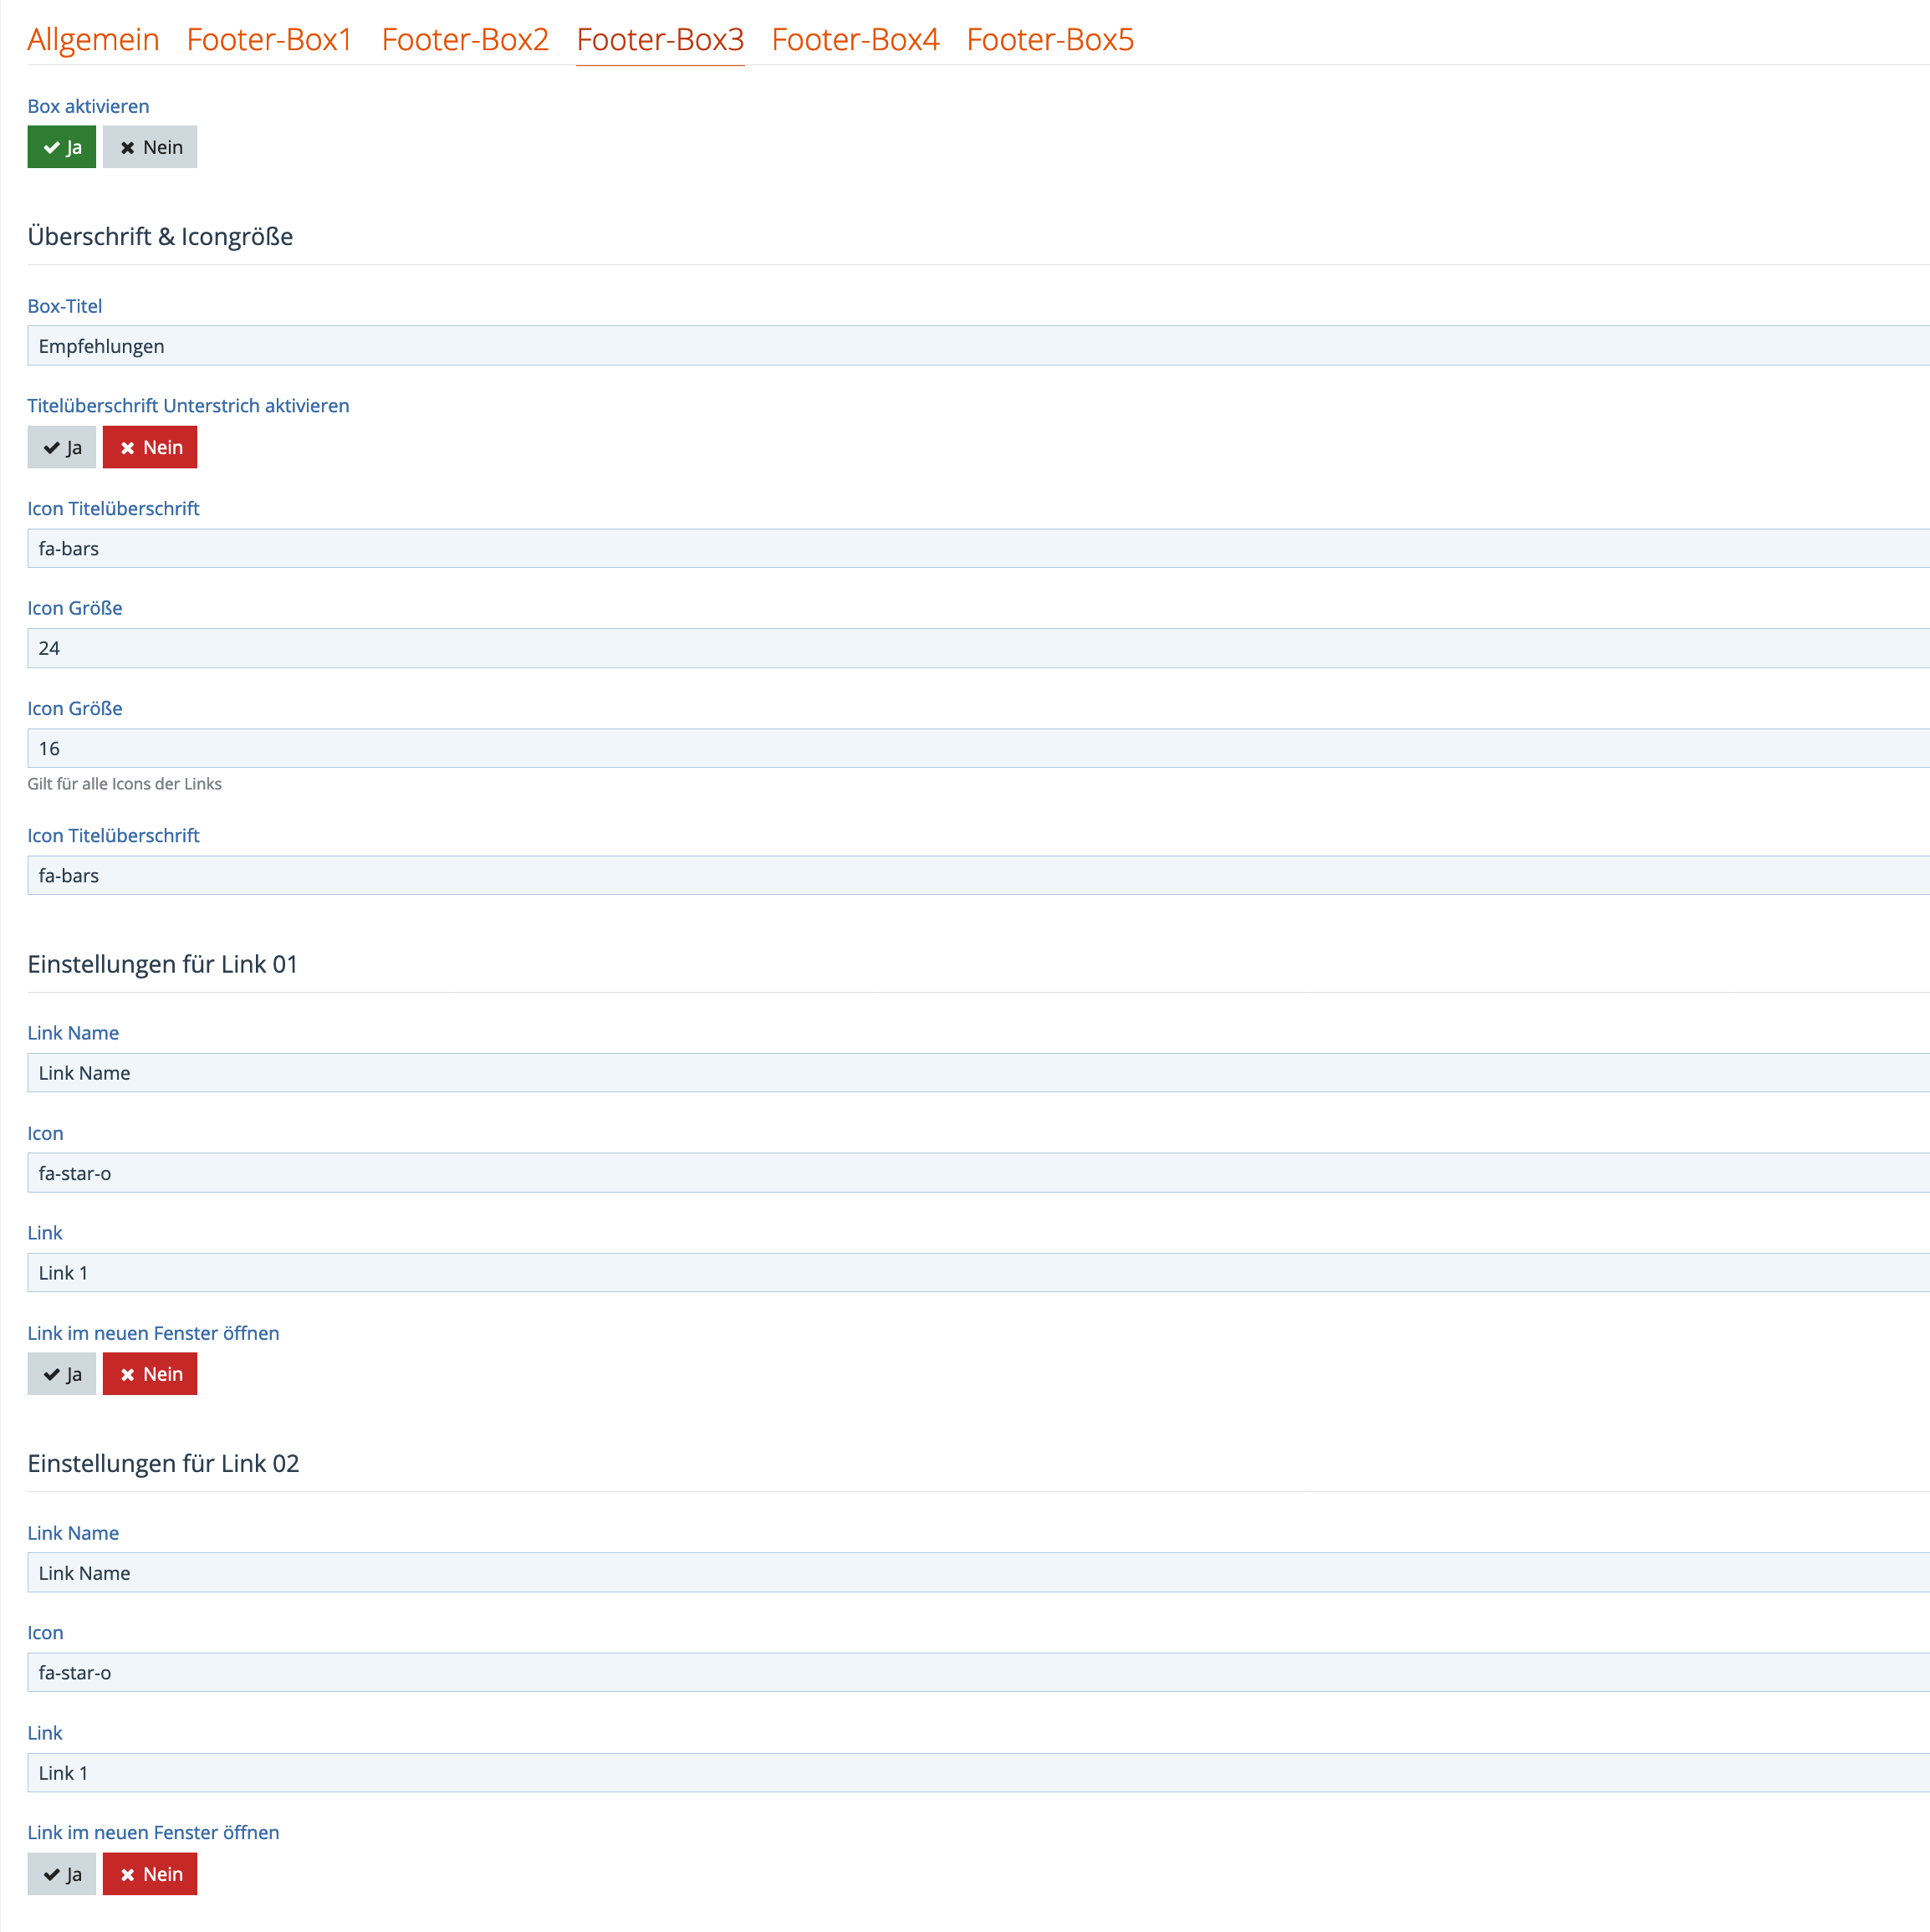Switch to the Footer-Box2 tab
1930x1932 pixels.
pos(465,40)
